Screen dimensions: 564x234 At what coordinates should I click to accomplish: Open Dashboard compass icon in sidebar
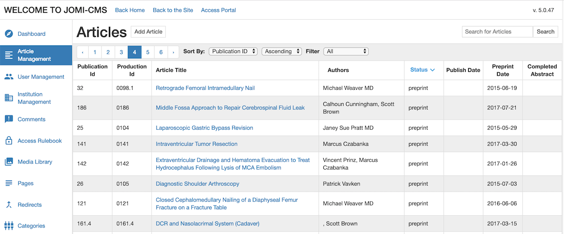coord(8,34)
